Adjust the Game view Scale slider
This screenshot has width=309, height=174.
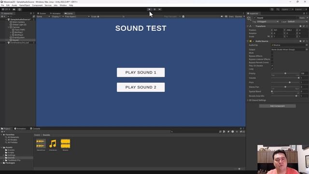coord(110,16)
